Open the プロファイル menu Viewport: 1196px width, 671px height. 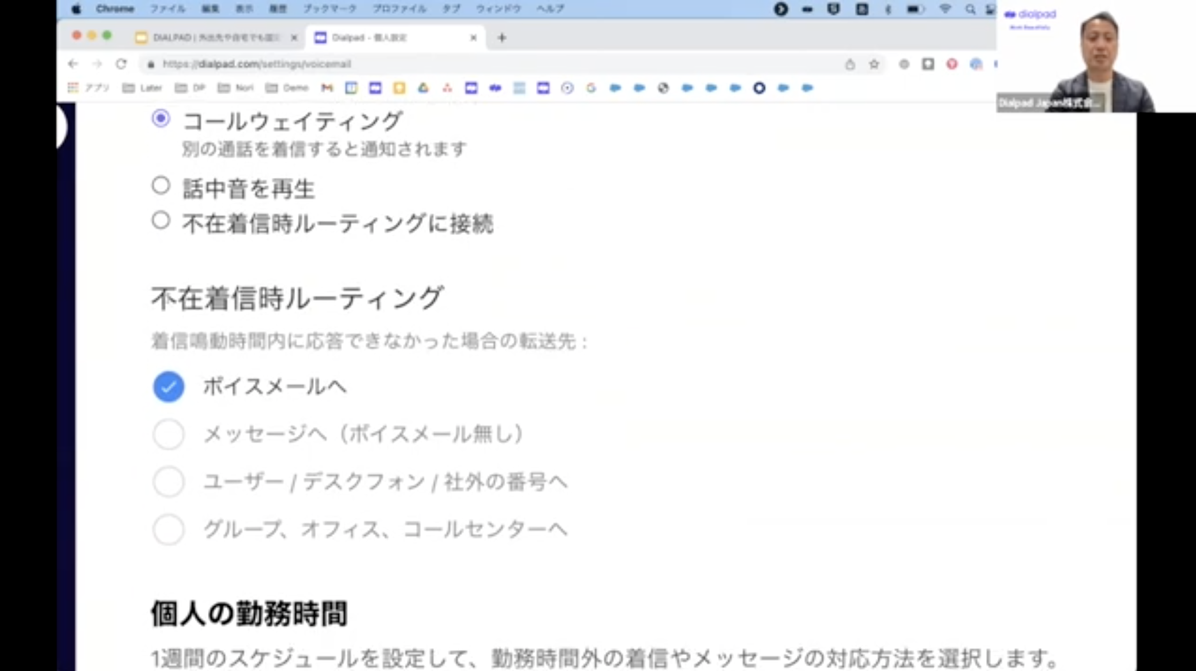pyautogui.click(x=399, y=9)
